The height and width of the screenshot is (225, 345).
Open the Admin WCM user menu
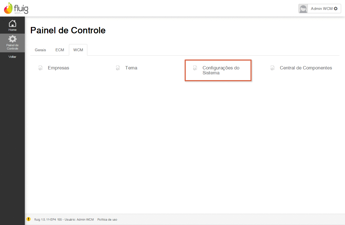pyautogui.click(x=324, y=9)
